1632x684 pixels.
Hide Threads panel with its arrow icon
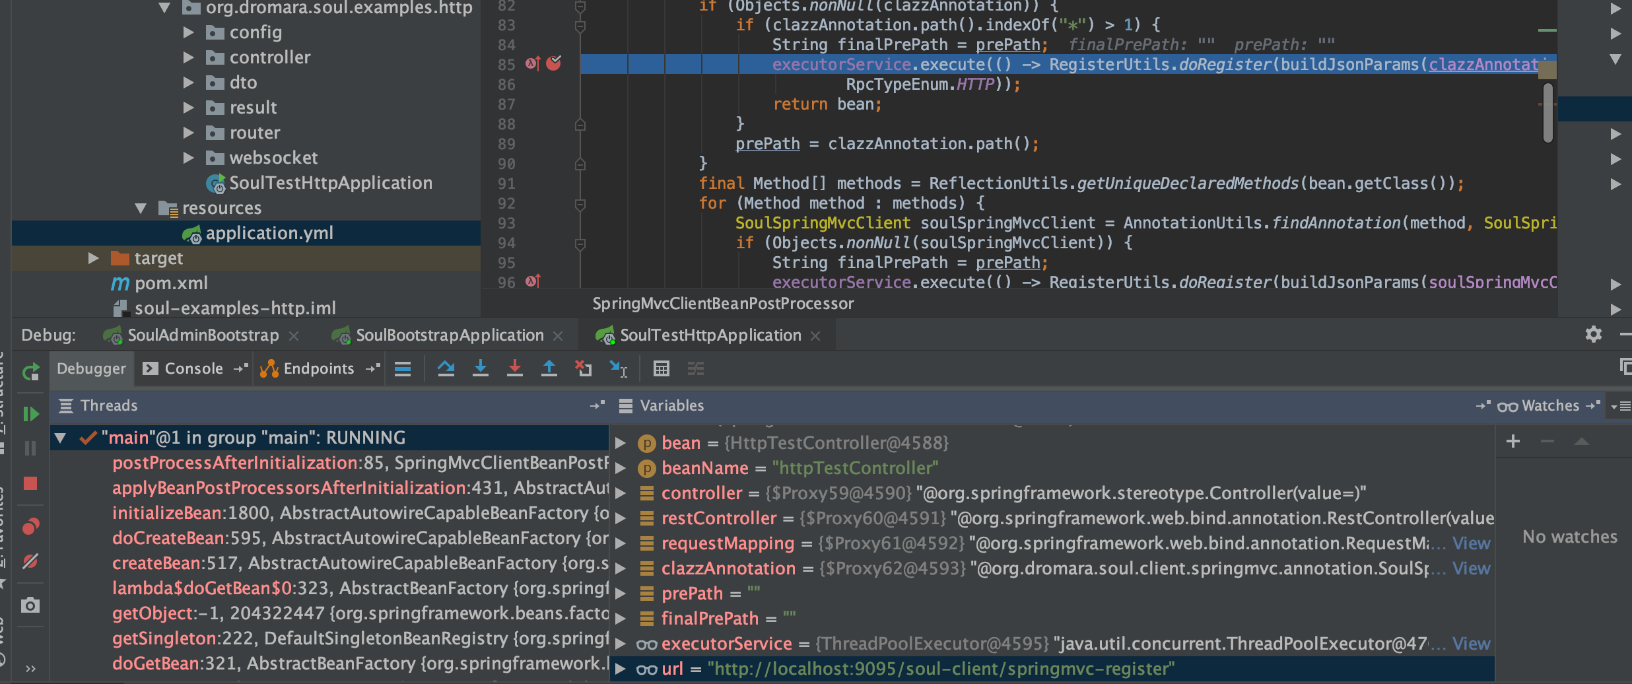(x=597, y=405)
